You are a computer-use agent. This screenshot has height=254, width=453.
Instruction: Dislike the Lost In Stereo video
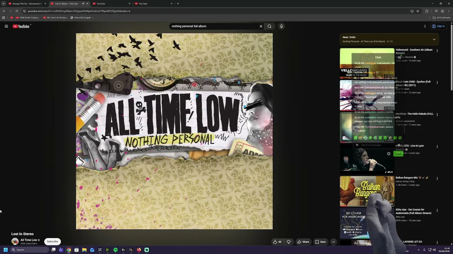289,242
